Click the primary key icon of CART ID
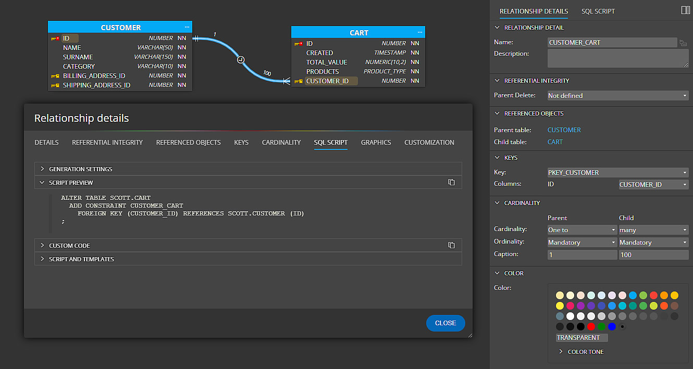 pyautogui.click(x=299, y=44)
